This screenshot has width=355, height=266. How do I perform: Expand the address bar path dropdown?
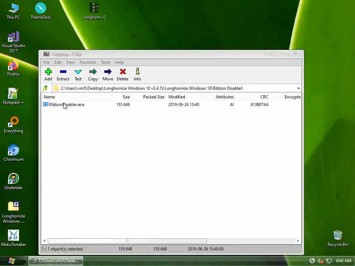(x=298, y=88)
